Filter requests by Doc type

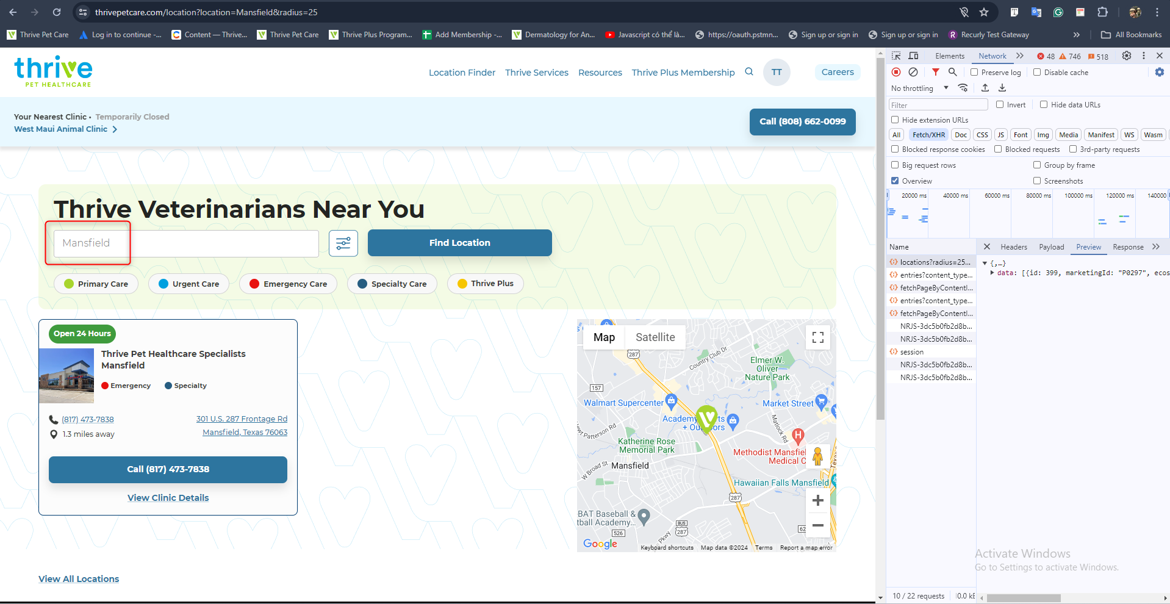point(961,135)
